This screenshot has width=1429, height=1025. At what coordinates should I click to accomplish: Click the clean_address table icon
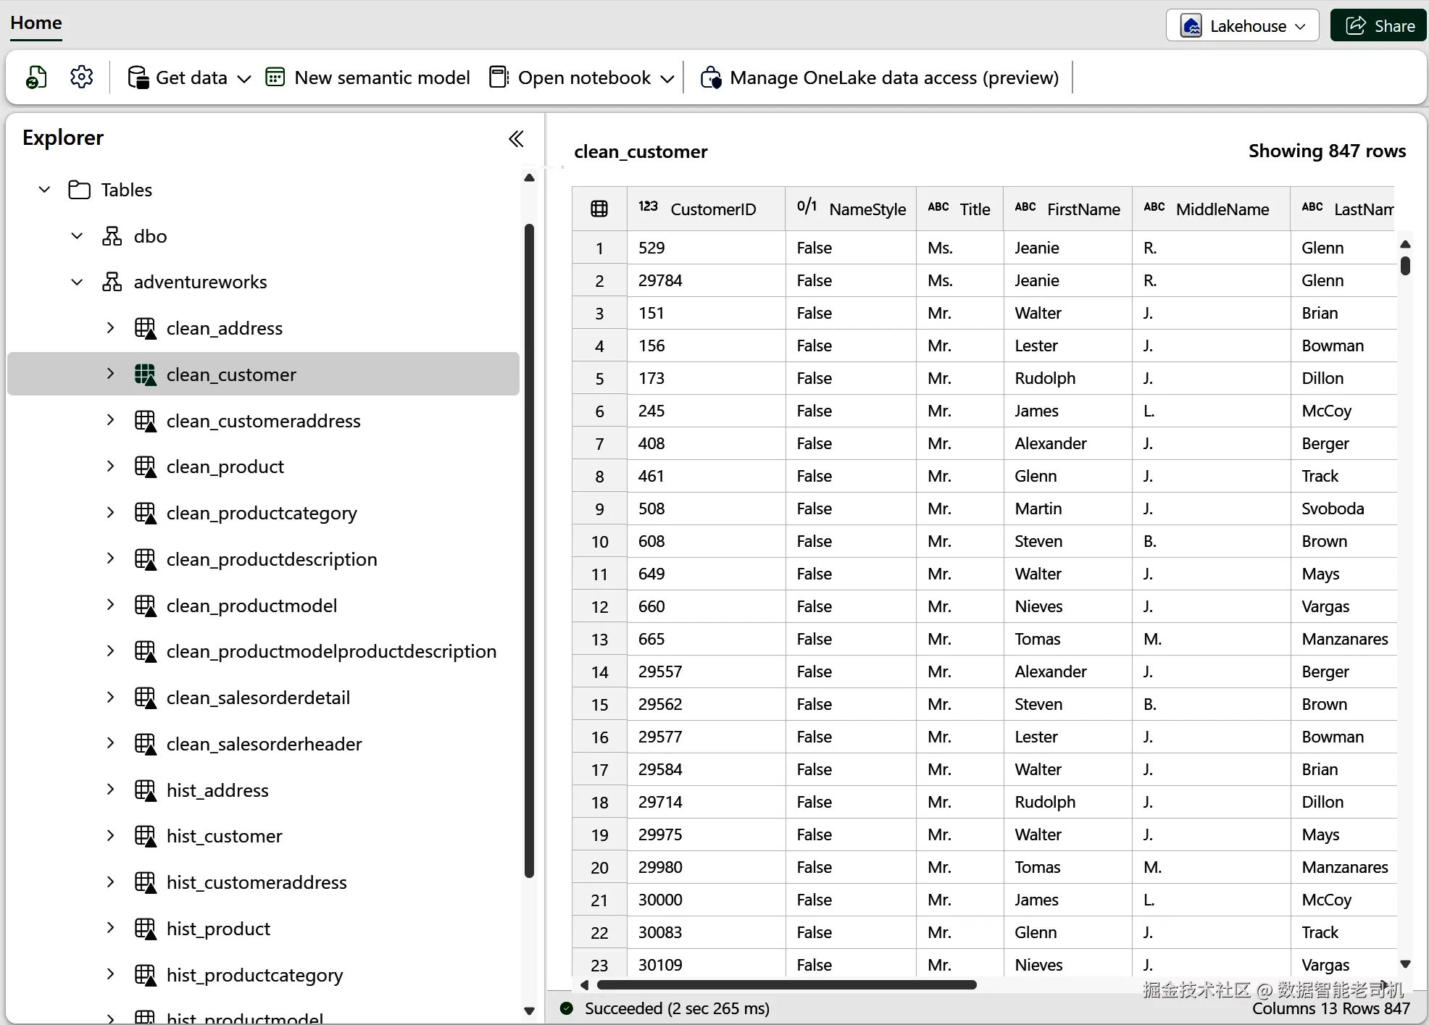145,328
